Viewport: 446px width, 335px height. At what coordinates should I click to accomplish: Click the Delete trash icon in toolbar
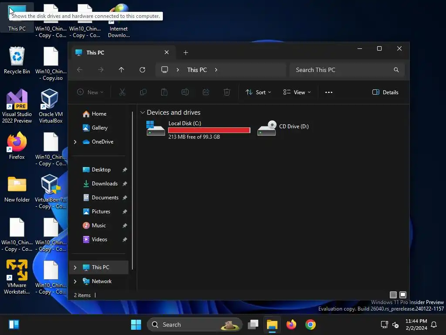pos(226,92)
